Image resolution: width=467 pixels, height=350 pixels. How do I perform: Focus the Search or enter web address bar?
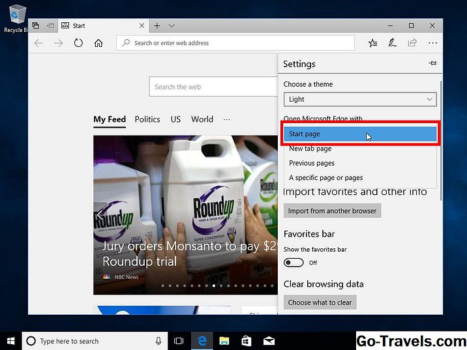(x=235, y=43)
